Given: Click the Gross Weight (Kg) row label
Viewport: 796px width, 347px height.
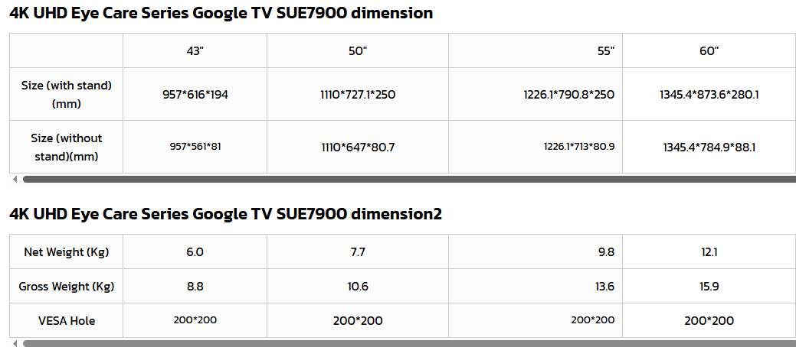Looking at the screenshot, I should pyautogui.click(x=67, y=287).
